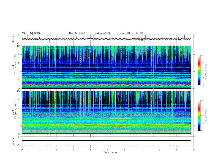Click time axis tick label "0"
Viewport: 218px width, 168px height.
pyautogui.click(x=22, y=150)
